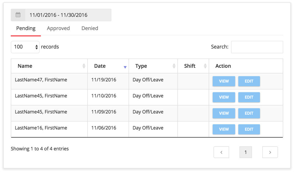View LastName16's 11/06/2016 request
294x172 pixels.
[224, 129]
